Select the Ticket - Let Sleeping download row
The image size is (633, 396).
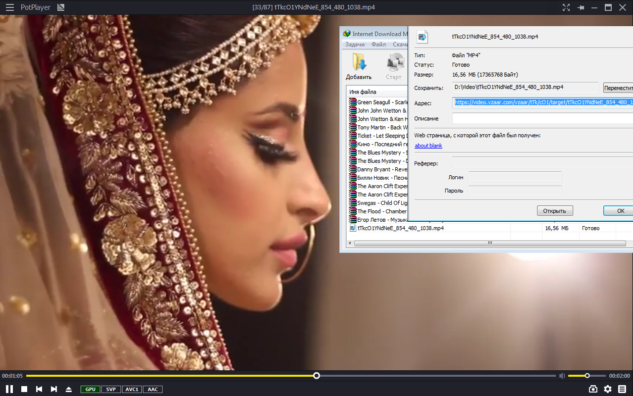[378, 136]
